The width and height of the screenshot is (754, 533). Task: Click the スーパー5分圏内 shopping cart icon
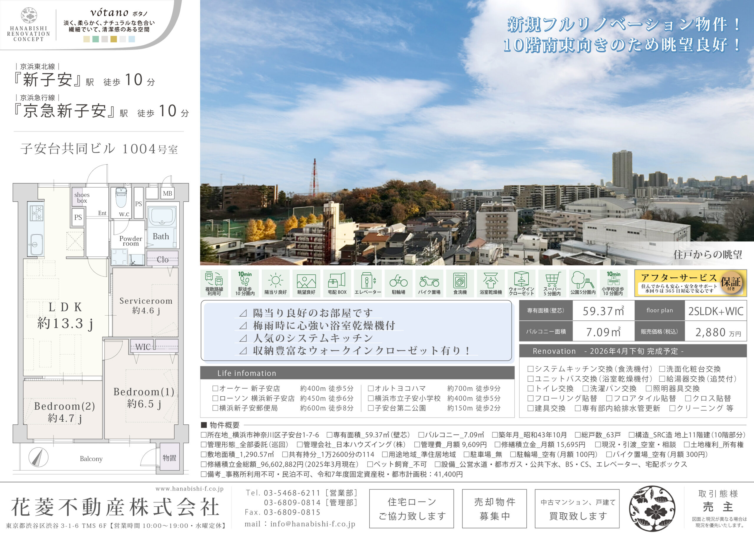pyautogui.click(x=552, y=279)
